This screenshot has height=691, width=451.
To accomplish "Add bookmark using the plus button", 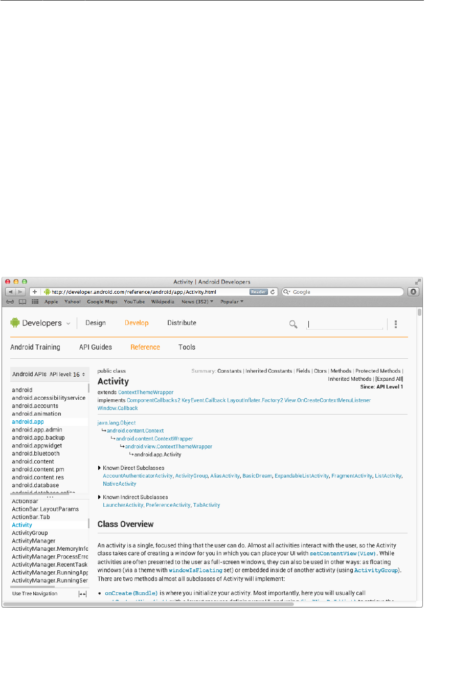I will [35, 292].
